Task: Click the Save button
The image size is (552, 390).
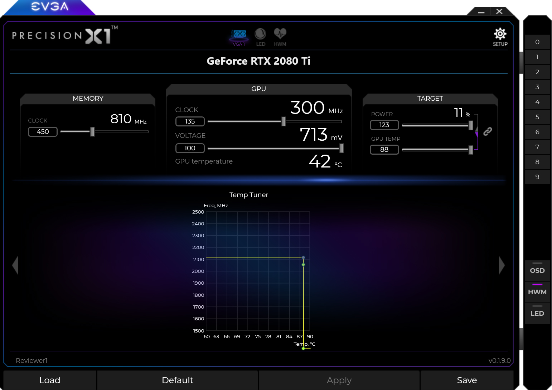Action: click(467, 380)
